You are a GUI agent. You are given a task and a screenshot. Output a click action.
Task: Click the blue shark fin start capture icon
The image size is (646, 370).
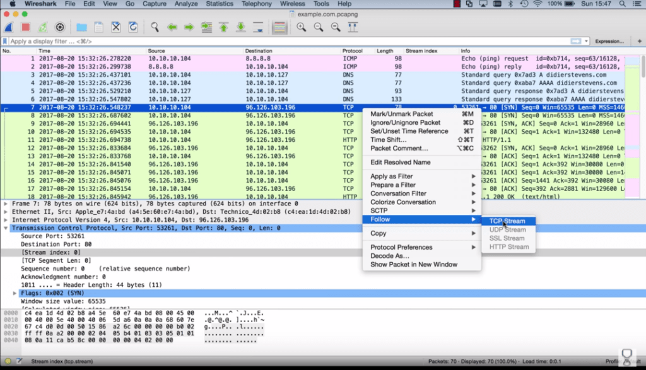click(9, 27)
